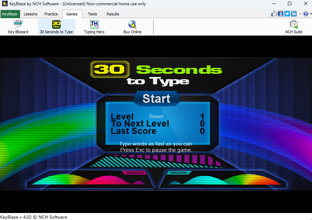Image resolution: width=312 pixels, height=220 pixels.
Task: Click 'Press Esc to pause the game' text
Action: pyautogui.click(x=156, y=150)
